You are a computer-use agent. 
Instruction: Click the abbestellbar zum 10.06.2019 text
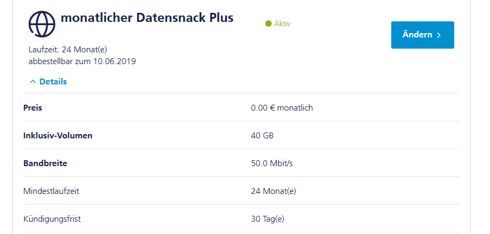pyautogui.click(x=82, y=61)
